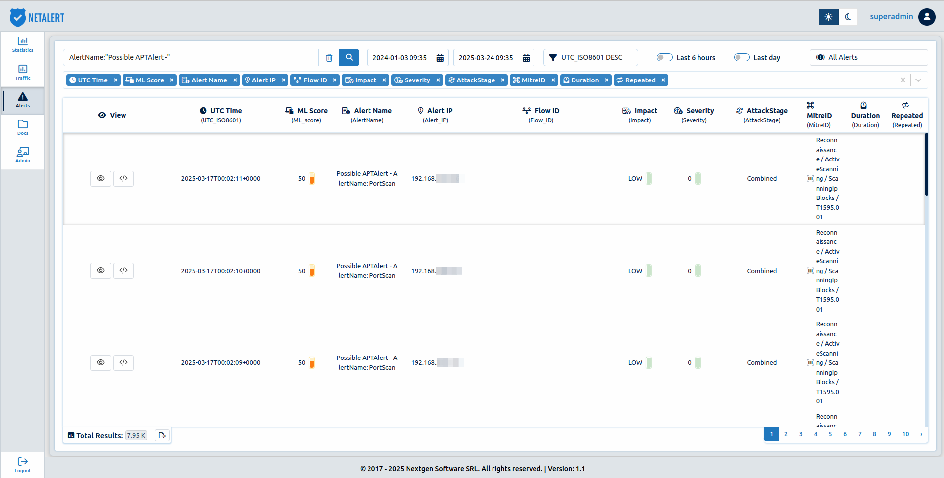Click LOW impact indicator of 00:02:10 alert

point(649,270)
